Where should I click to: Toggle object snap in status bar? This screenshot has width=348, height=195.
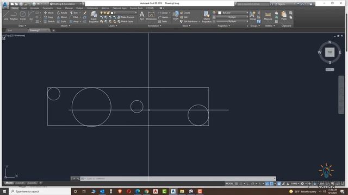click(272, 184)
